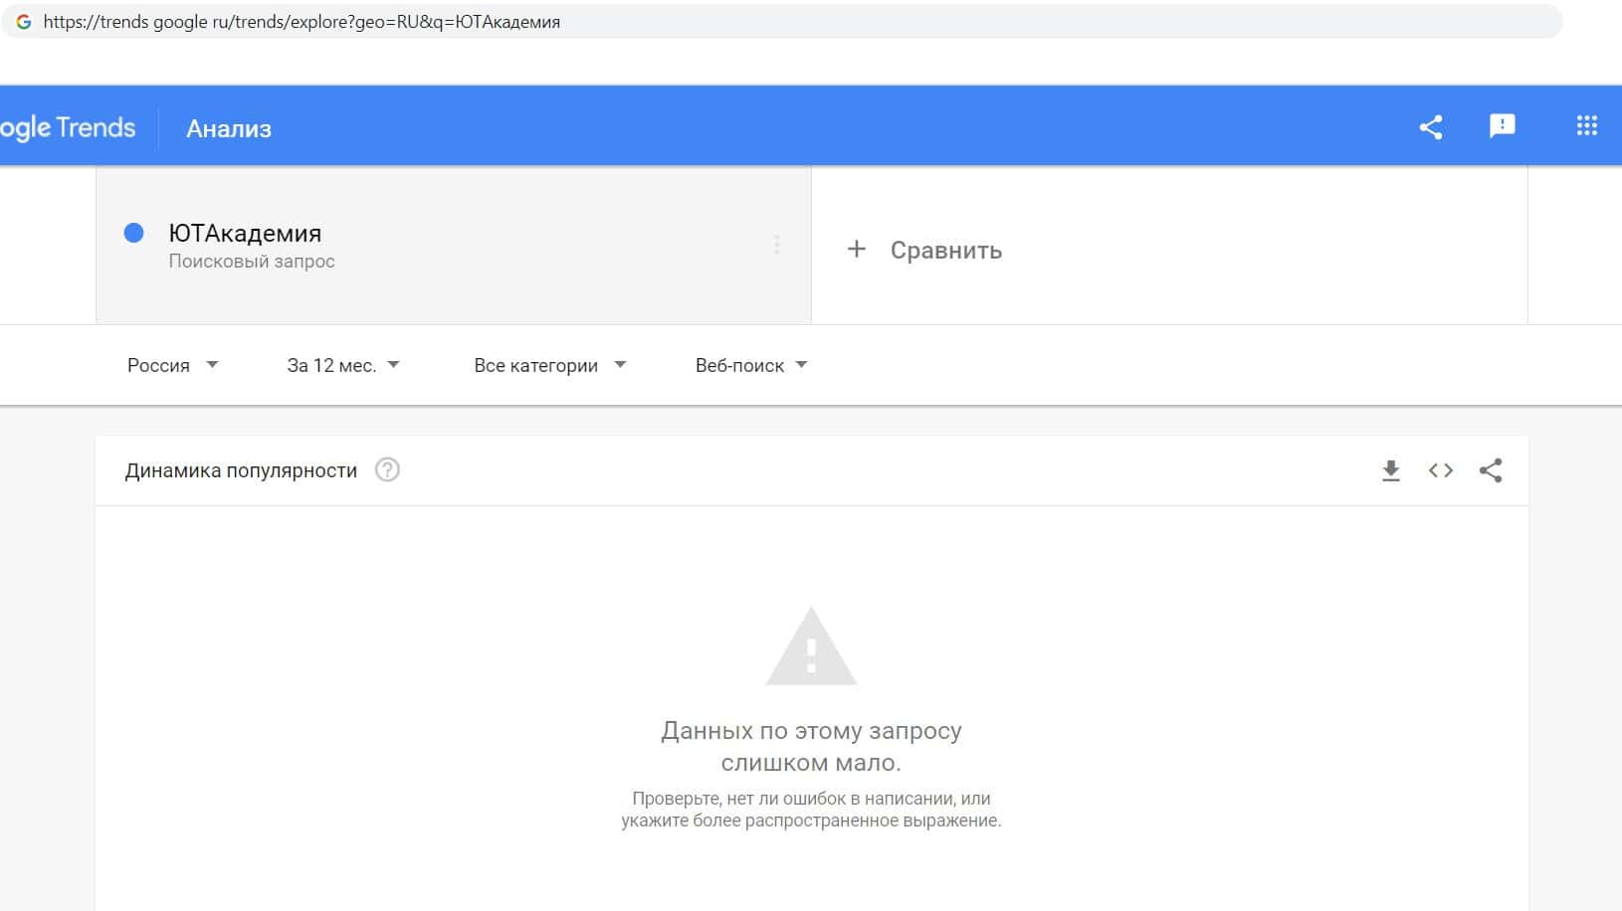
Task: Click the blue dot beside ЮТАкадемия
Action: 133,233
